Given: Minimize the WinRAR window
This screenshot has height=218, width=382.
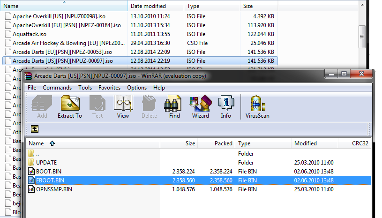Looking at the screenshot, I should point(331,74).
